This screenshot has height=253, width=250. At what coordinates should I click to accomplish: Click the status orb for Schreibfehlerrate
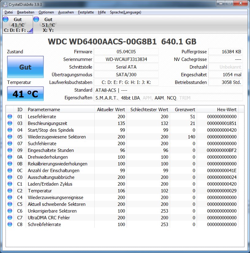(10, 224)
